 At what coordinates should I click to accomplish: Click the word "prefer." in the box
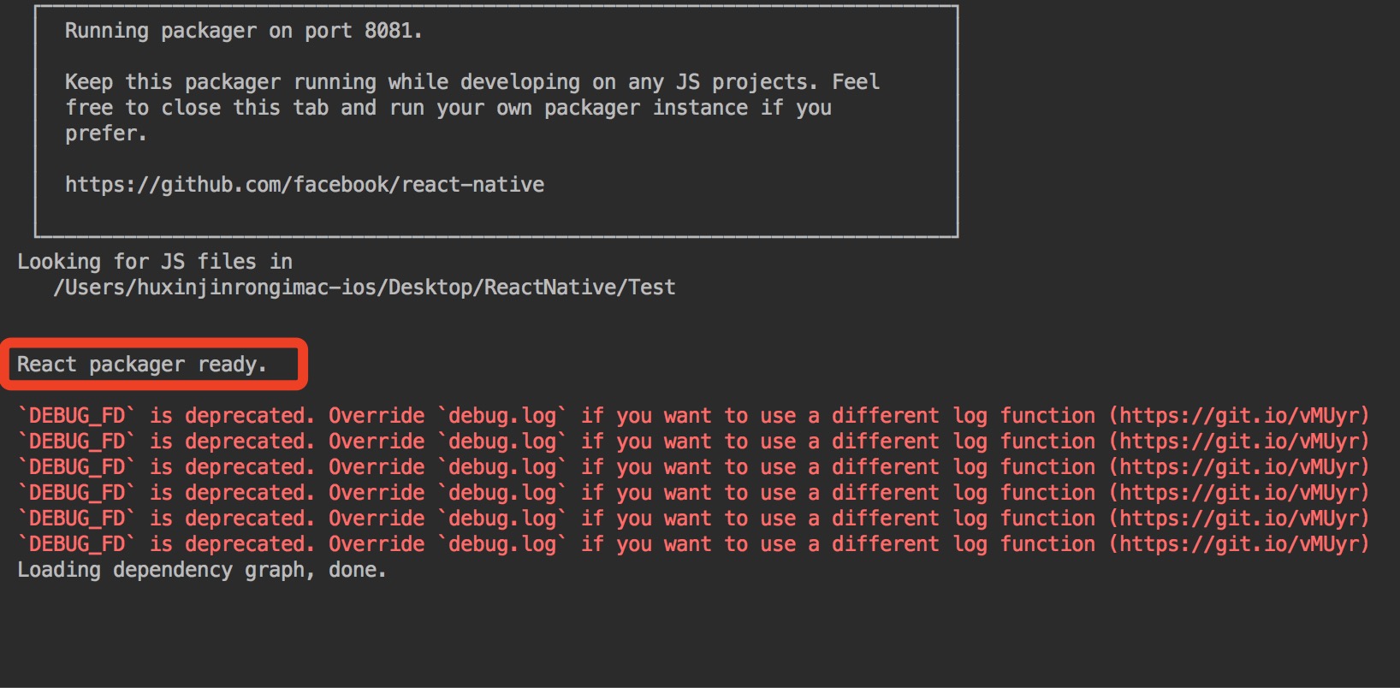tap(106, 134)
